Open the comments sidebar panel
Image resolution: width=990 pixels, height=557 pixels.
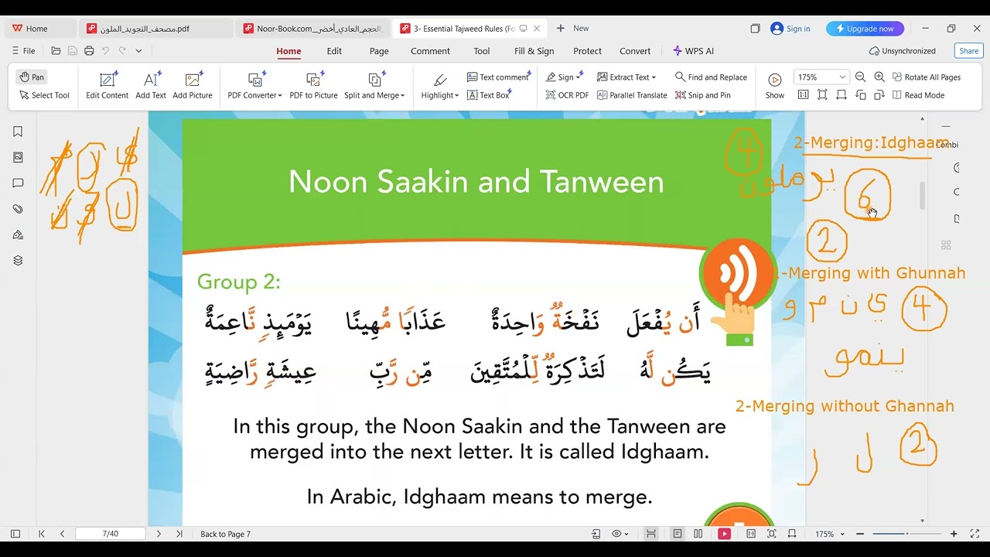coord(18,183)
